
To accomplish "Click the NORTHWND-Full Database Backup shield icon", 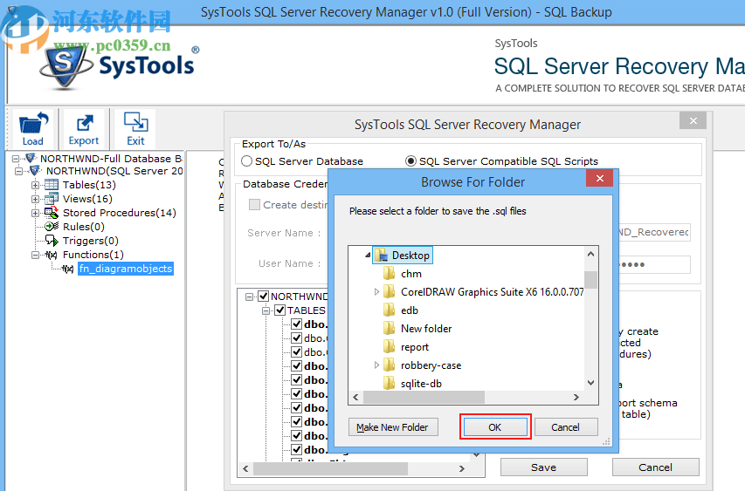I will (x=31, y=158).
